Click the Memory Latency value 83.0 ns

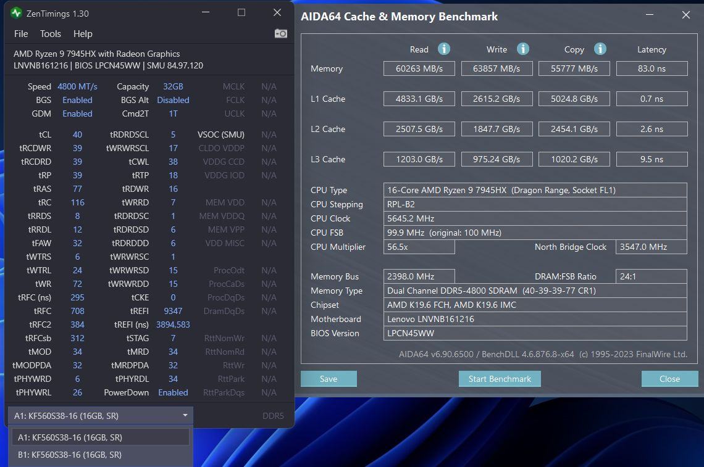652,68
